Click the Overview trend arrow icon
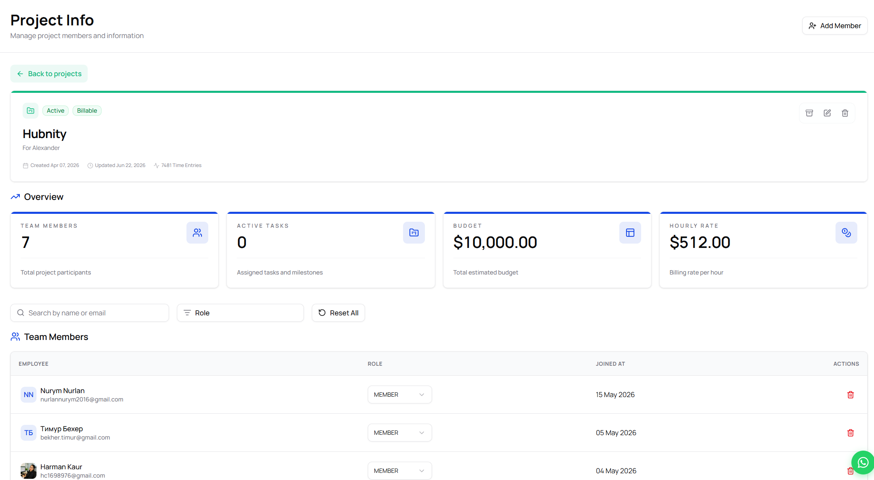The width and height of the screenshot is (874, 480). tap(15, 197)
